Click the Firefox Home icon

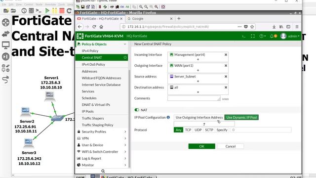(101, 27)
